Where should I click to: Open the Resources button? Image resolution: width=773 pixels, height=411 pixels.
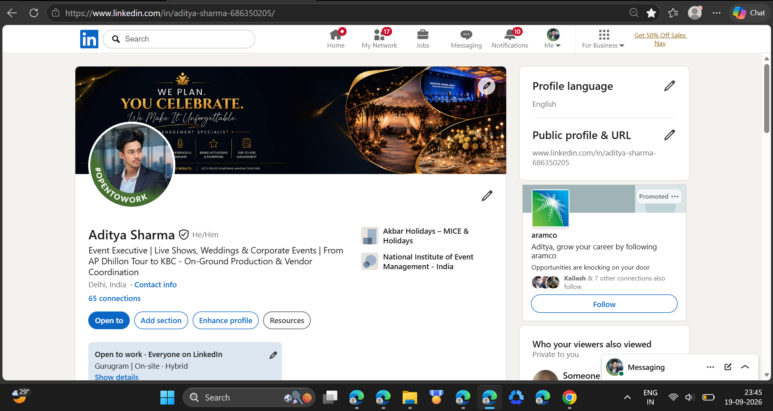pyautogui.click(x=287, y=320)
